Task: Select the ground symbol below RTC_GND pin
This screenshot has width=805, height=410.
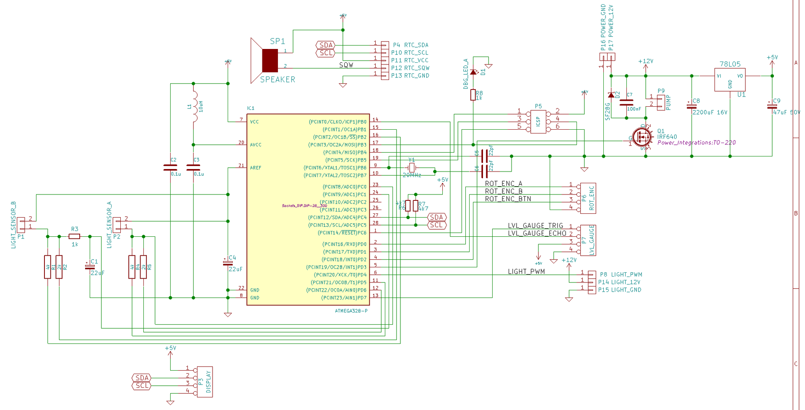Action: tap(343, 85)
